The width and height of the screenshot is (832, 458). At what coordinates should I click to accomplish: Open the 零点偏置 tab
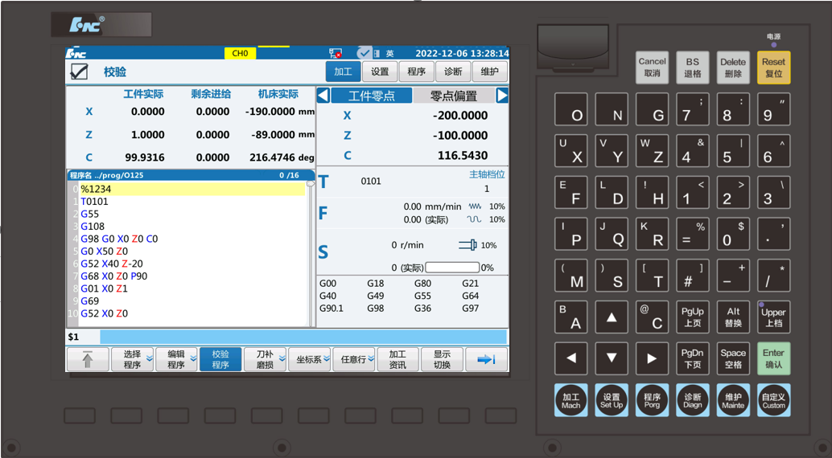(454, 96)
